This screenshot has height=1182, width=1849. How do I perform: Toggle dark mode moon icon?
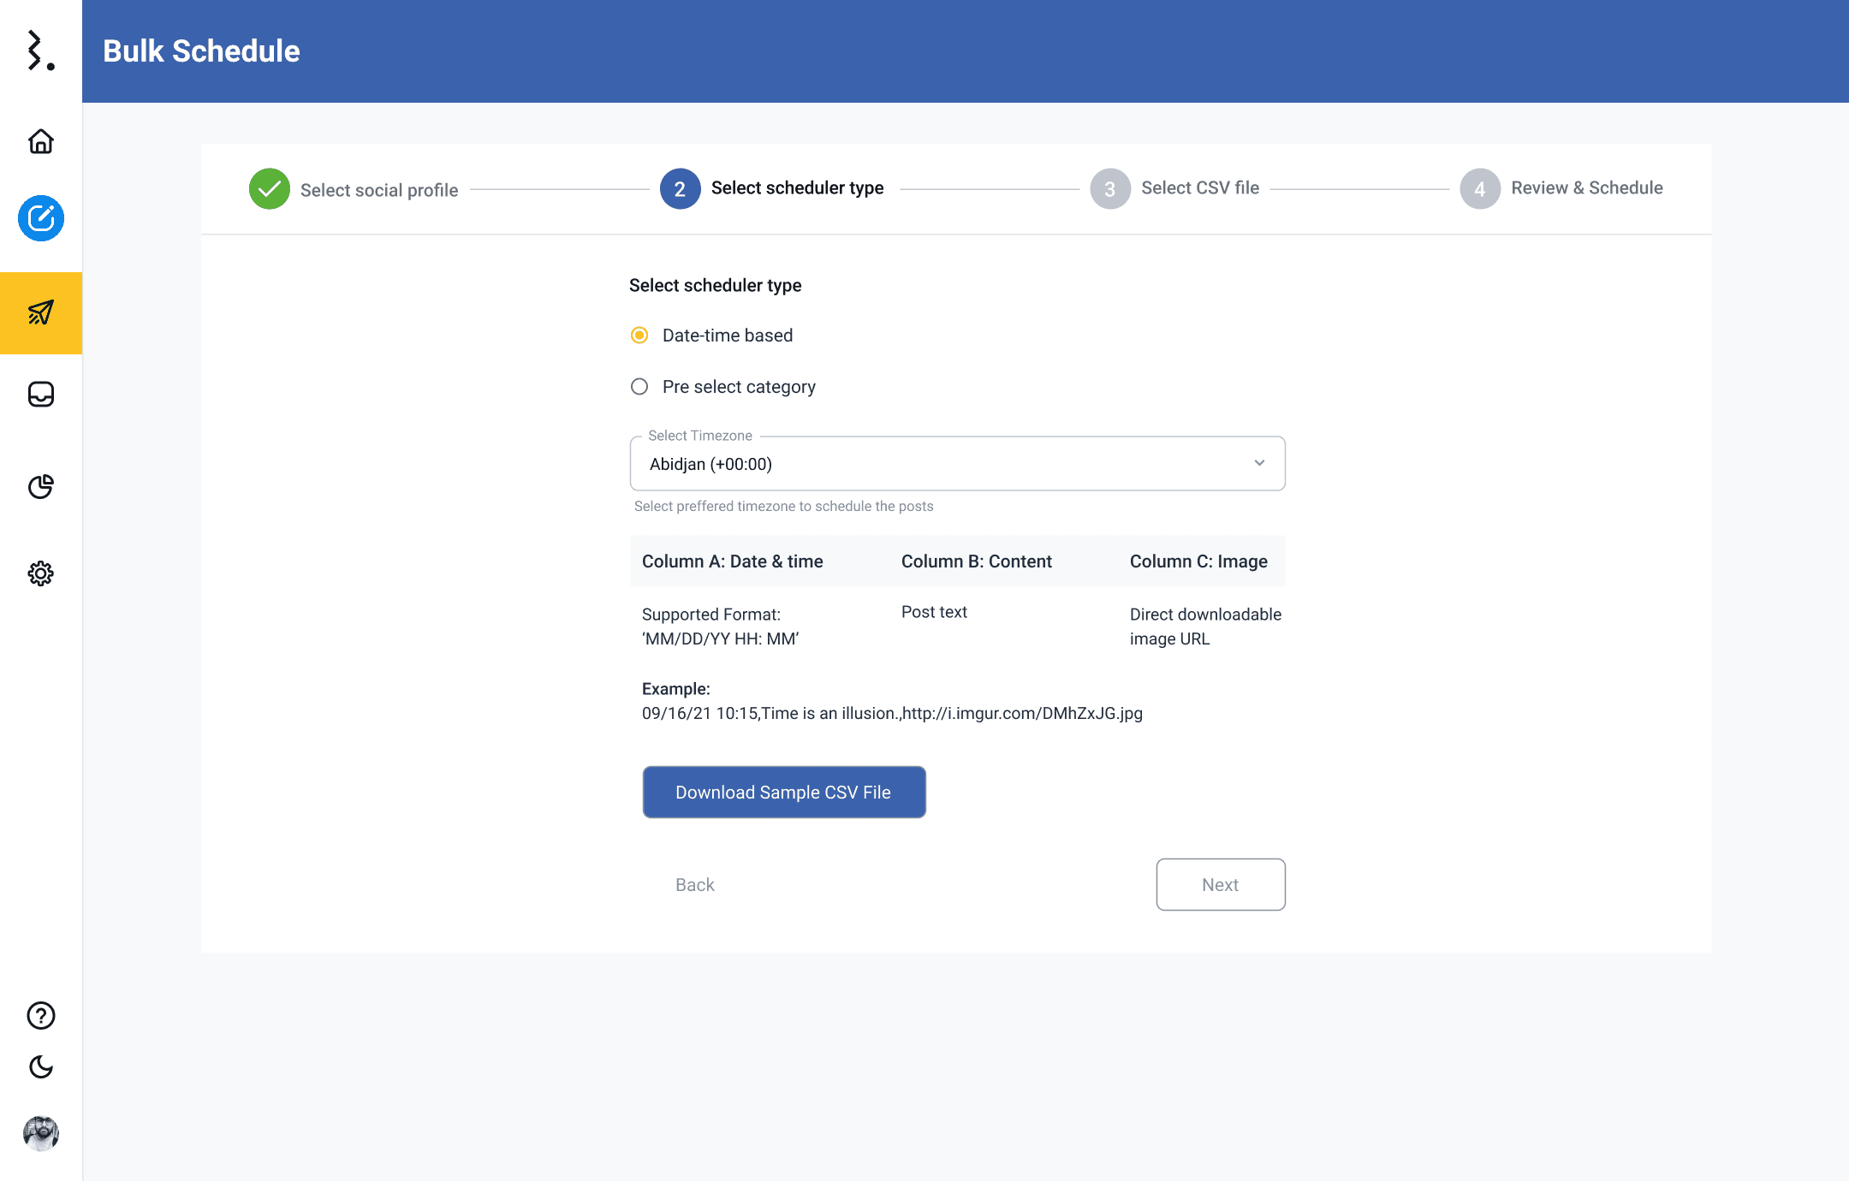tap(41, 1067)
